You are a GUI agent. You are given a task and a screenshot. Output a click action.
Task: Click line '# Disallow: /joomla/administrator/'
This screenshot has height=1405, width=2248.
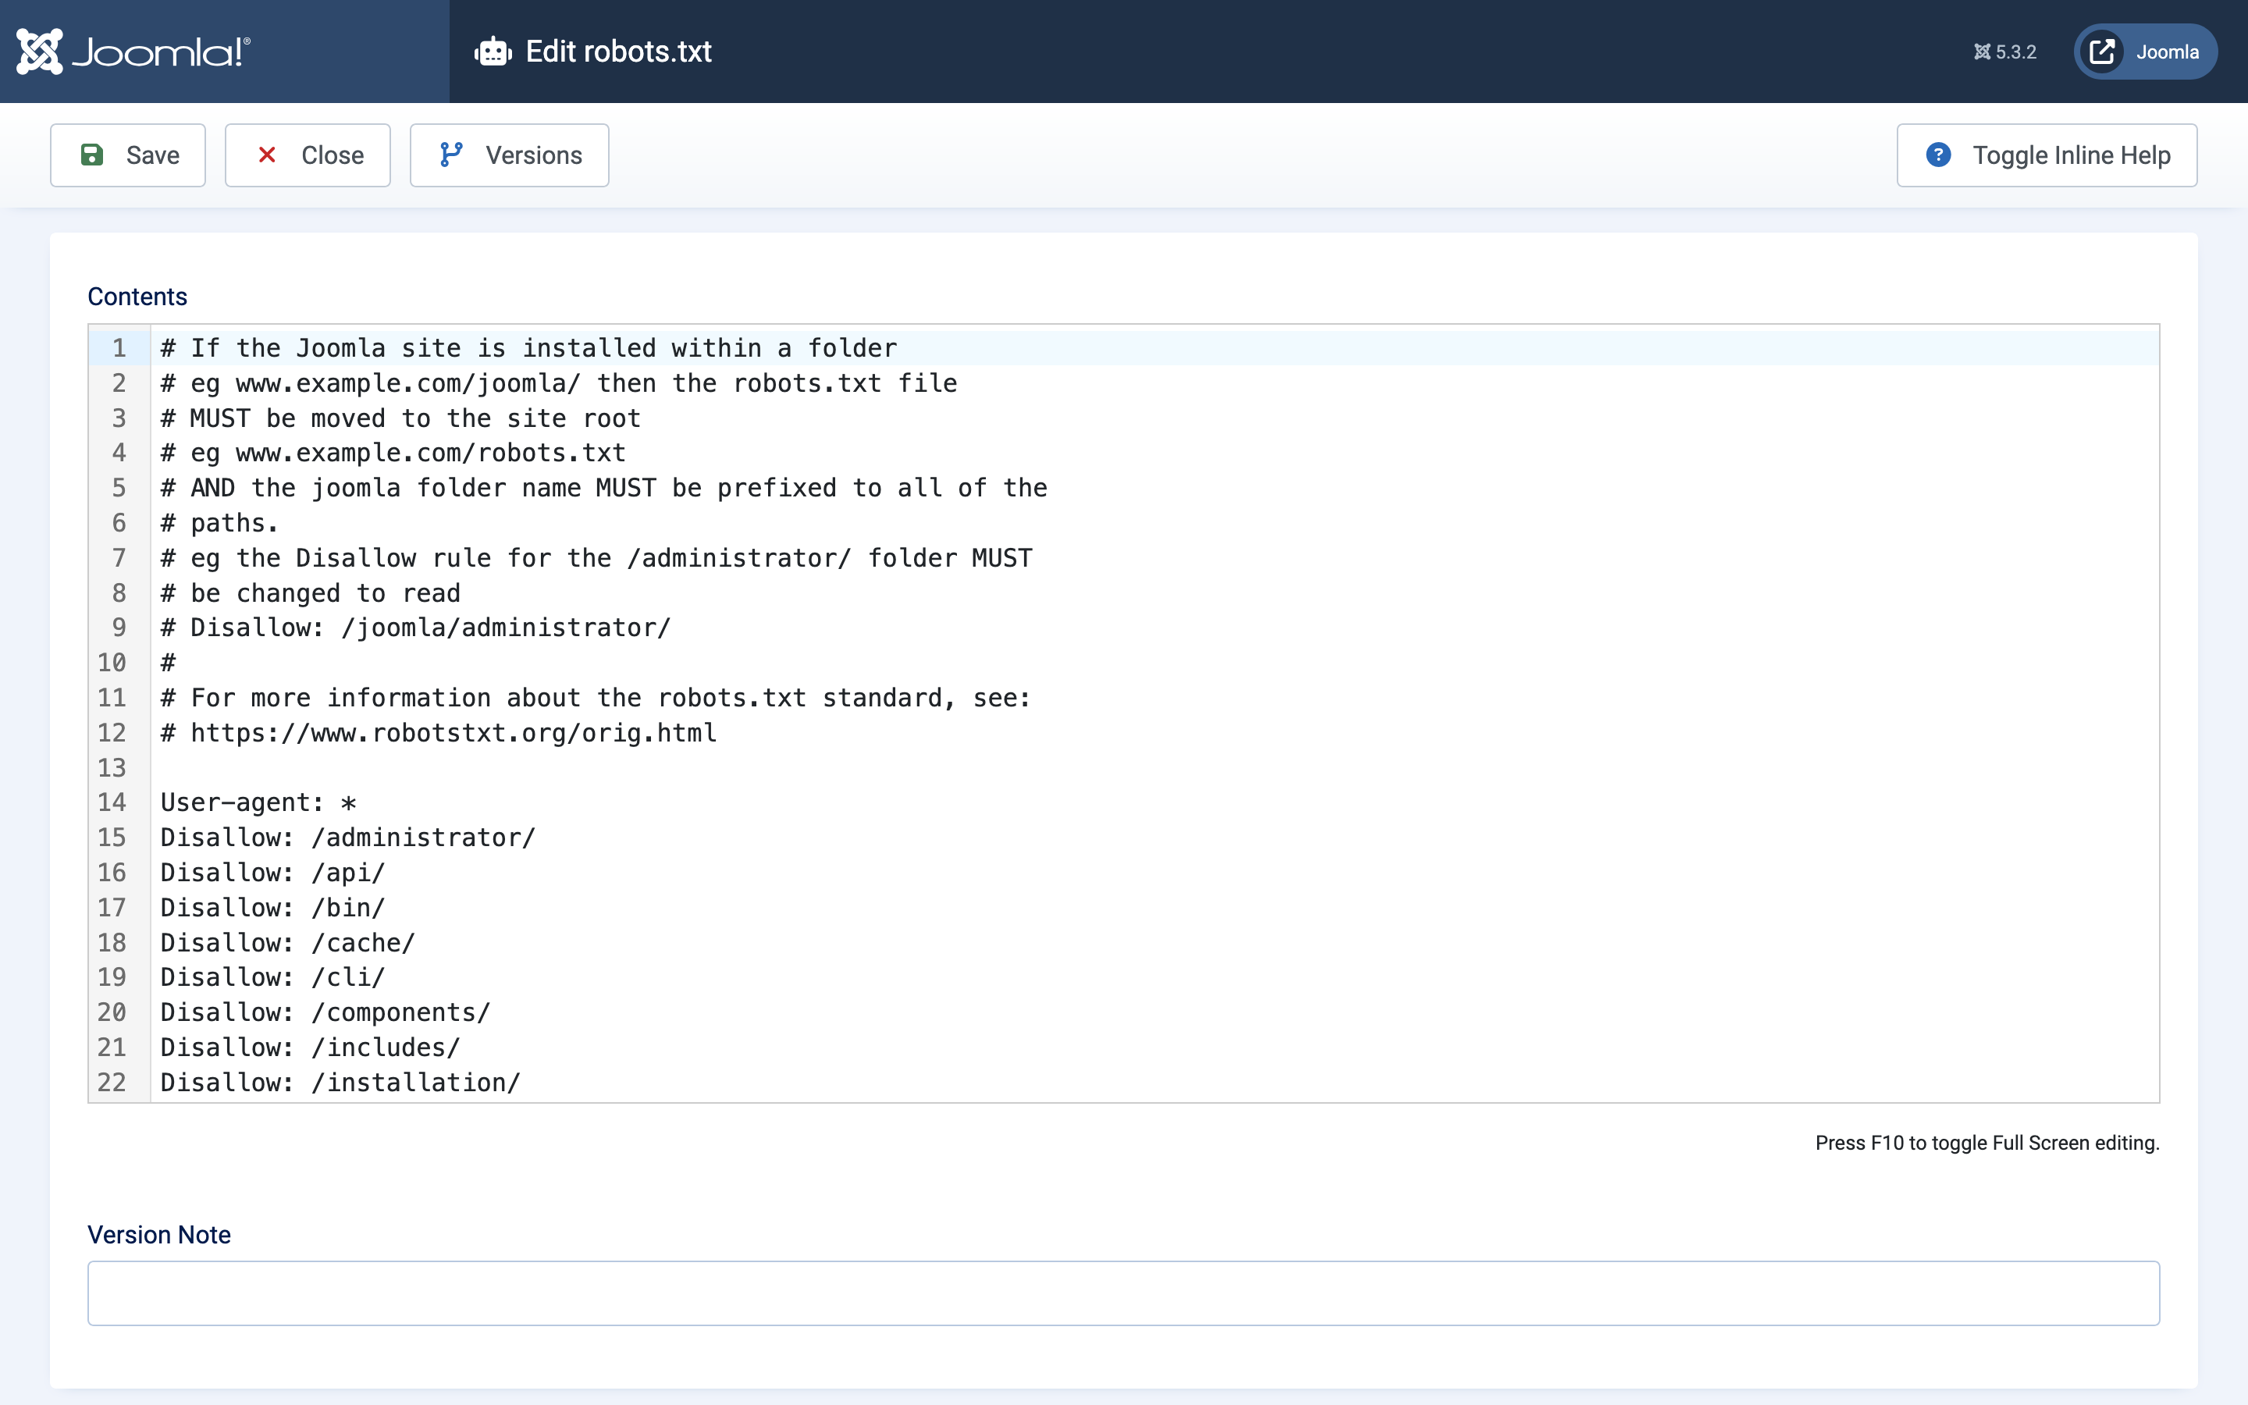[x=415, y=628]
